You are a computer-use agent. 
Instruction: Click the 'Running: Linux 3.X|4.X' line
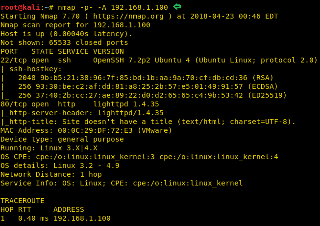click(x=49, y=148)
